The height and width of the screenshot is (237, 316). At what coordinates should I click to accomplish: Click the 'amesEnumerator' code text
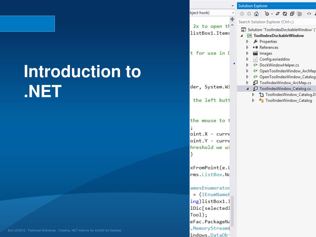tap(210, 188)
